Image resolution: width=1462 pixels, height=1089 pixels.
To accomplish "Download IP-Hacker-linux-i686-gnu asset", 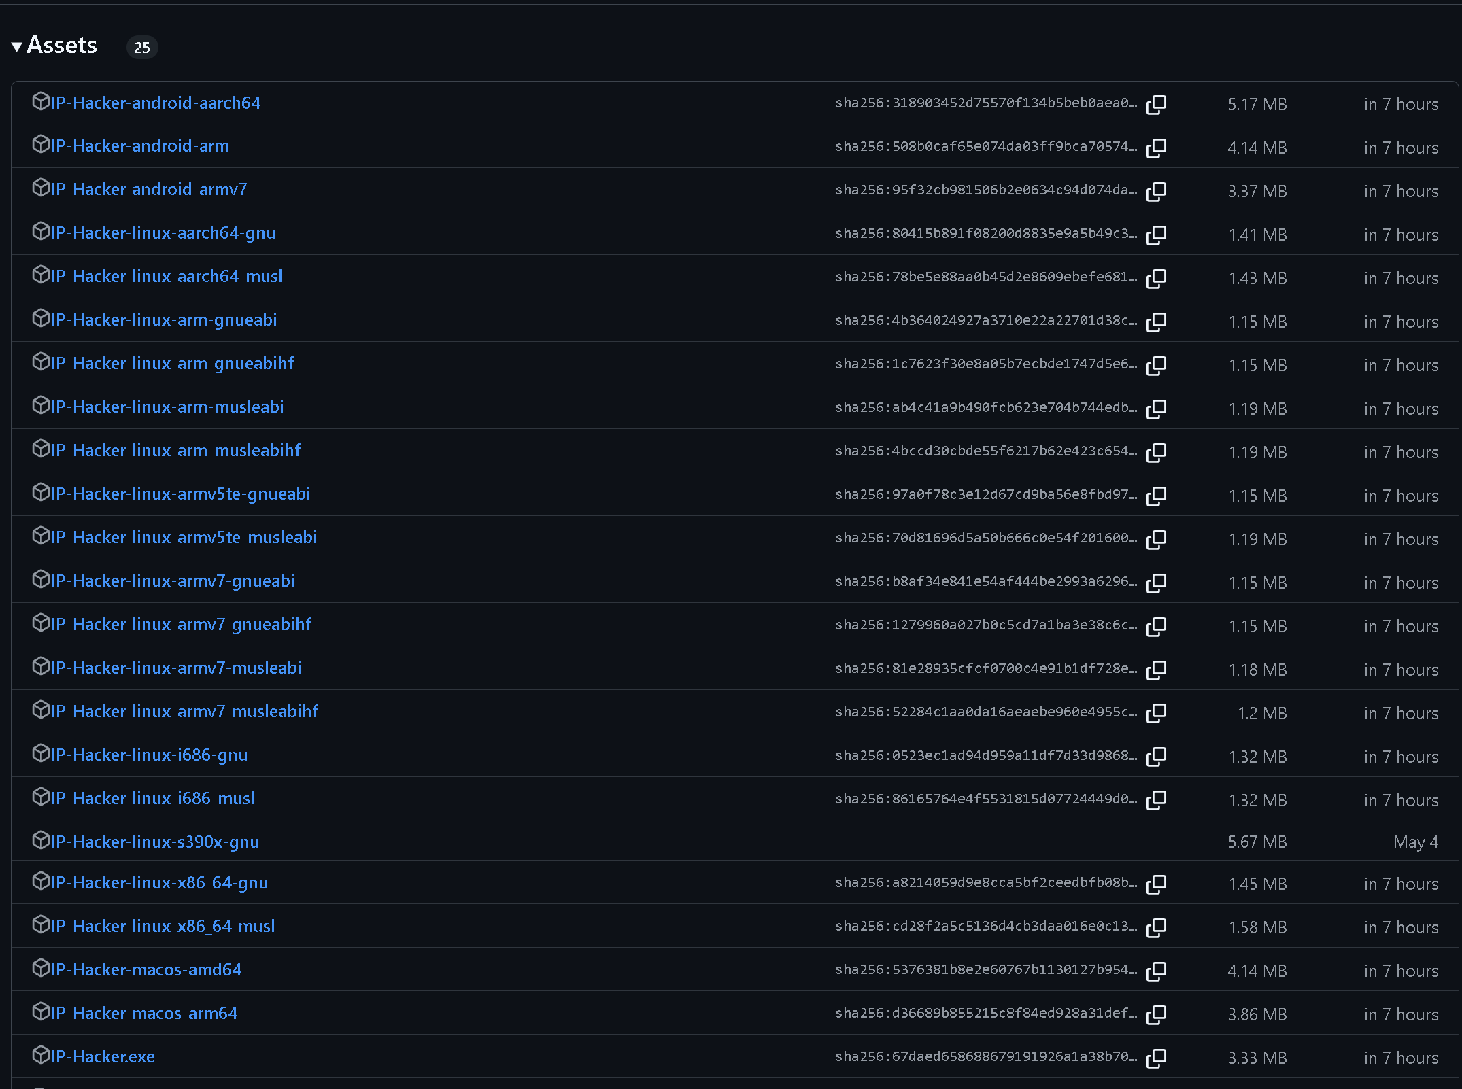I will tap(150, 755).
